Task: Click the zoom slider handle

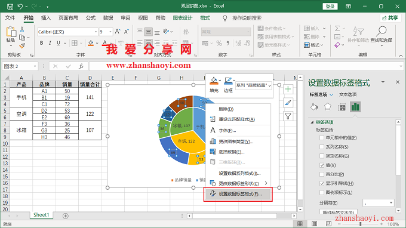Action: (361, 224)
